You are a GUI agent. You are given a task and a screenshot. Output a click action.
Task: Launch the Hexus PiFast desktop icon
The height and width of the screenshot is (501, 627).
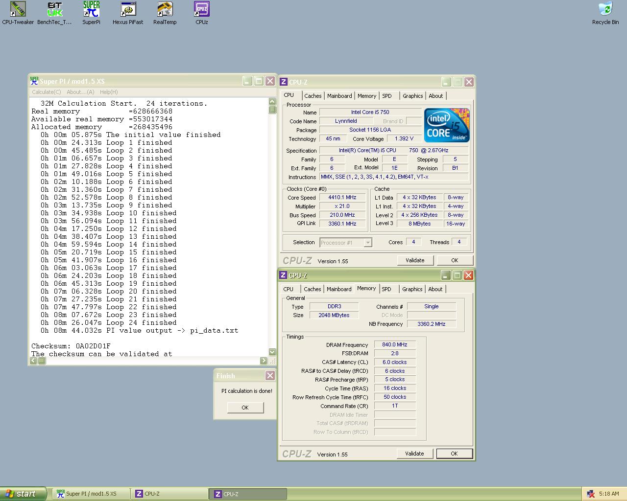(128, 10)
